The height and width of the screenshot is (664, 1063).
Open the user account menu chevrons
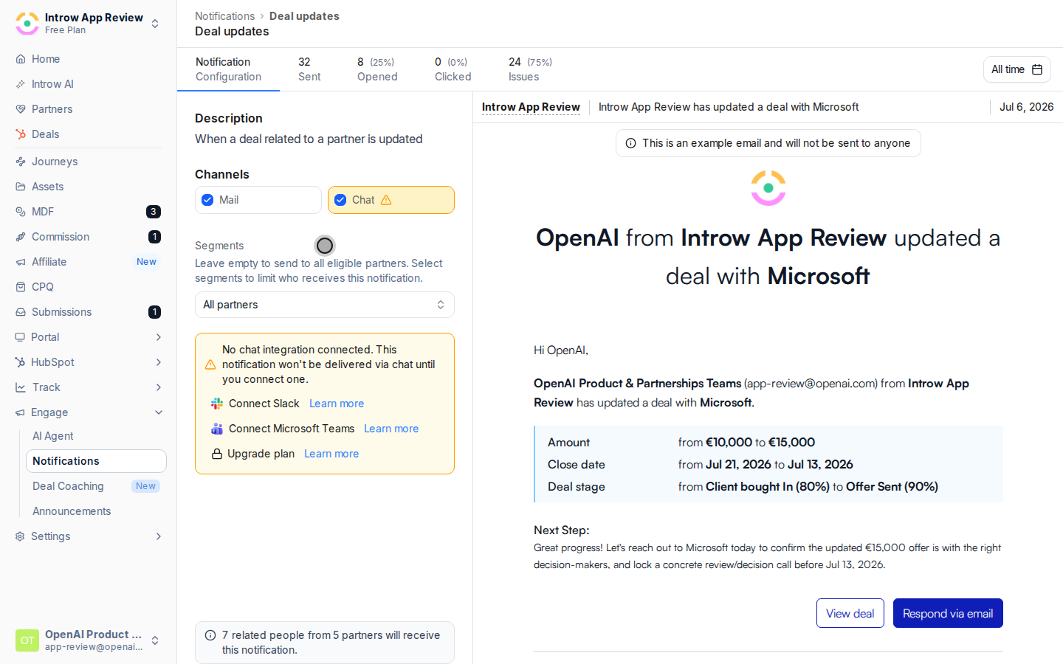155,640
